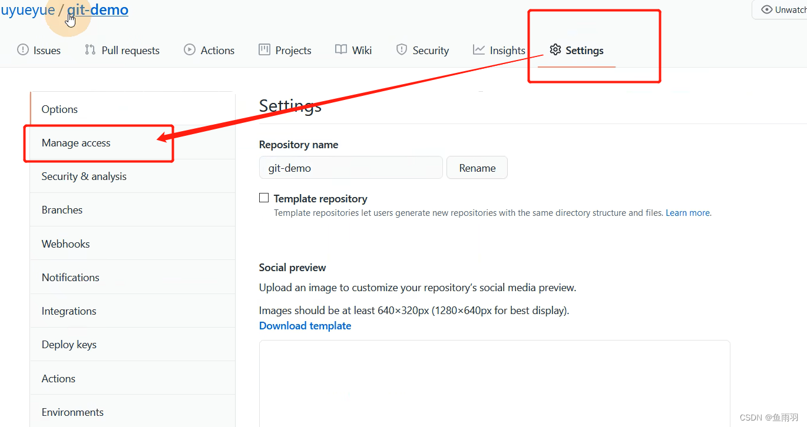Viewport: 807px width, 427px height.
Task: Click the Wiki book icon
Action: tap(341, 50)
